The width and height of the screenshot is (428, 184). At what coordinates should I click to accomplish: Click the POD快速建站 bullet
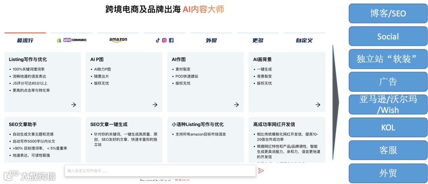[187, 76]
